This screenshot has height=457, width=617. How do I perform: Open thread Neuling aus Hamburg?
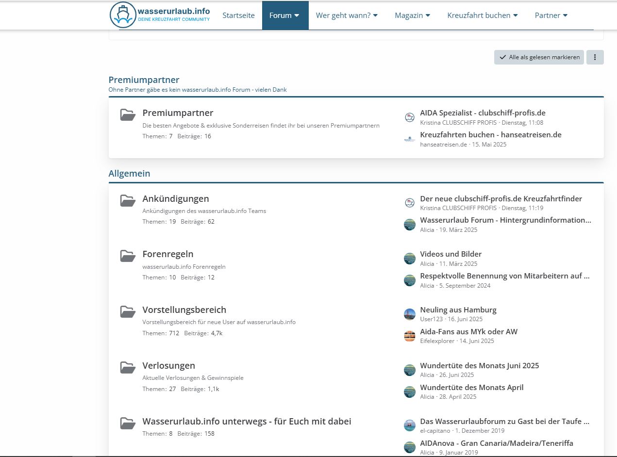pyautogui.click(x=458, y=310)
